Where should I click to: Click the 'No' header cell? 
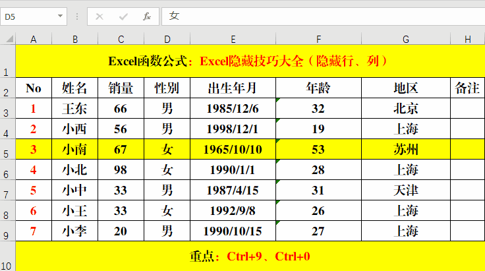(34, 88)
